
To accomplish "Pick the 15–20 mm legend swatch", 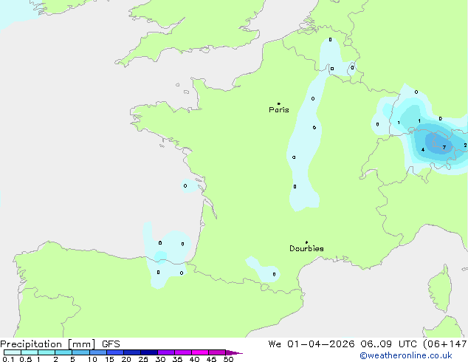I will (x=114, y=352).
